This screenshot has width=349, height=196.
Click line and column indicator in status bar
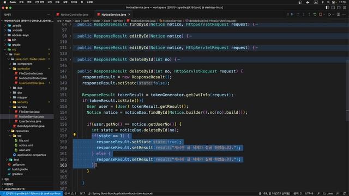(274, 194)
